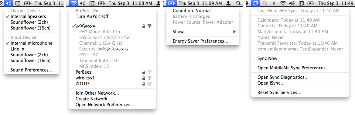The width and height of the screenshot is (355, 115).
Task: Expand the Show submenu arrow
Action: coord(234,32)
